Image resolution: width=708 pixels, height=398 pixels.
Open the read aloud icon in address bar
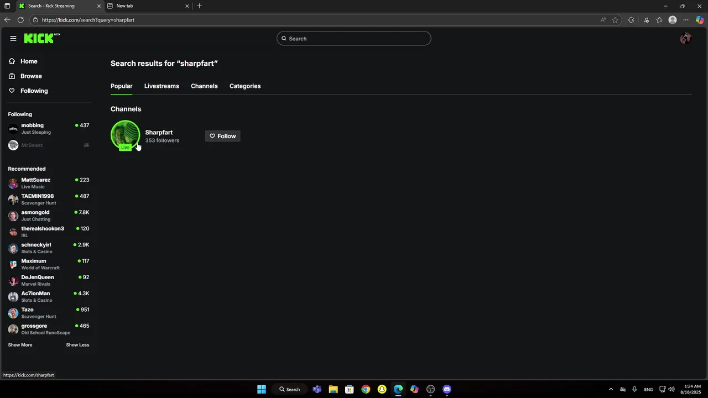tap(603, 20)
